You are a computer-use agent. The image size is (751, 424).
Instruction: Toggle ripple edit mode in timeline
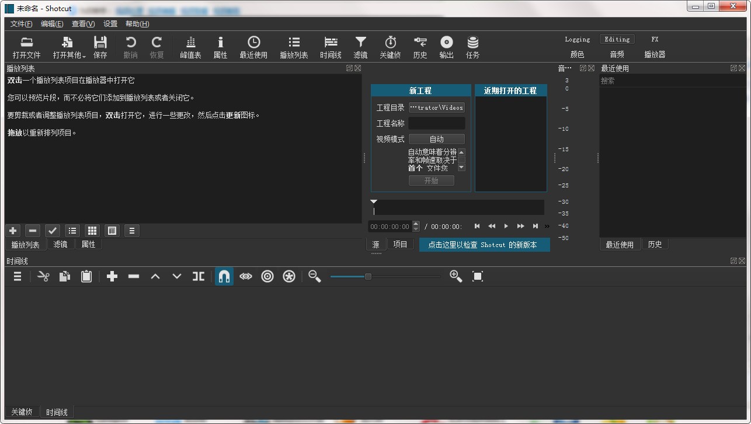(x=267, y=276)
